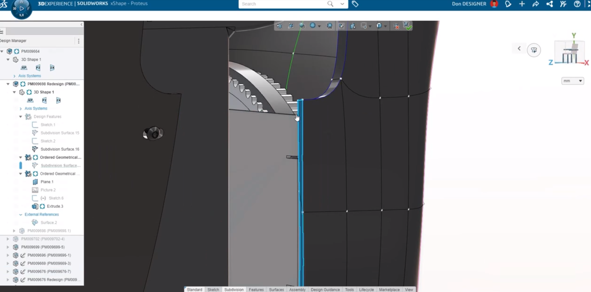Toggle box mode display in the subdivision toolbar
The image size is (591, 292).
379,26
